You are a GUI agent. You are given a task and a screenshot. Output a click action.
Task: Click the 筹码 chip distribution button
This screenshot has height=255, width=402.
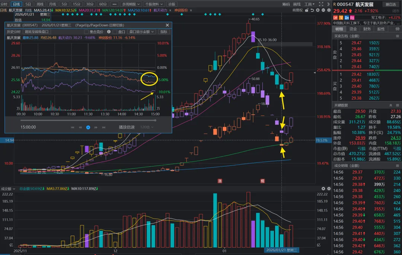point(286,4)
